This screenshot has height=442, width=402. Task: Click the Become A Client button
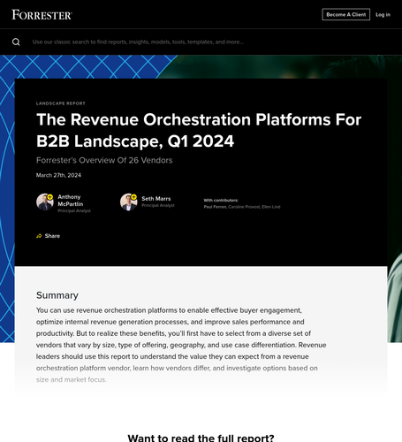click(346, 14)
